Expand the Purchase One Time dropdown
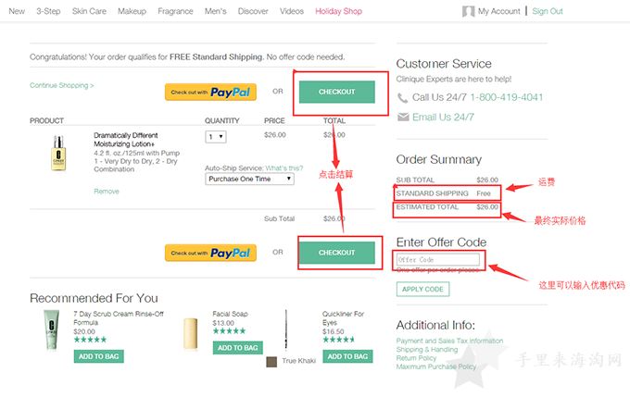This screenshot has width=630, height=397. [x=249, y=179]
